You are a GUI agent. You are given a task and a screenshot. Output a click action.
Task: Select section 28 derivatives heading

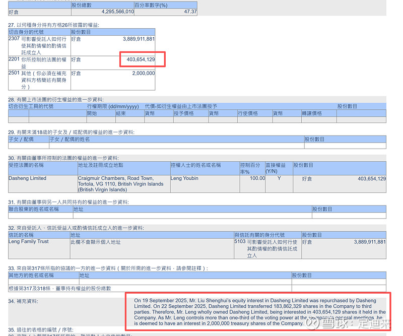56,100
